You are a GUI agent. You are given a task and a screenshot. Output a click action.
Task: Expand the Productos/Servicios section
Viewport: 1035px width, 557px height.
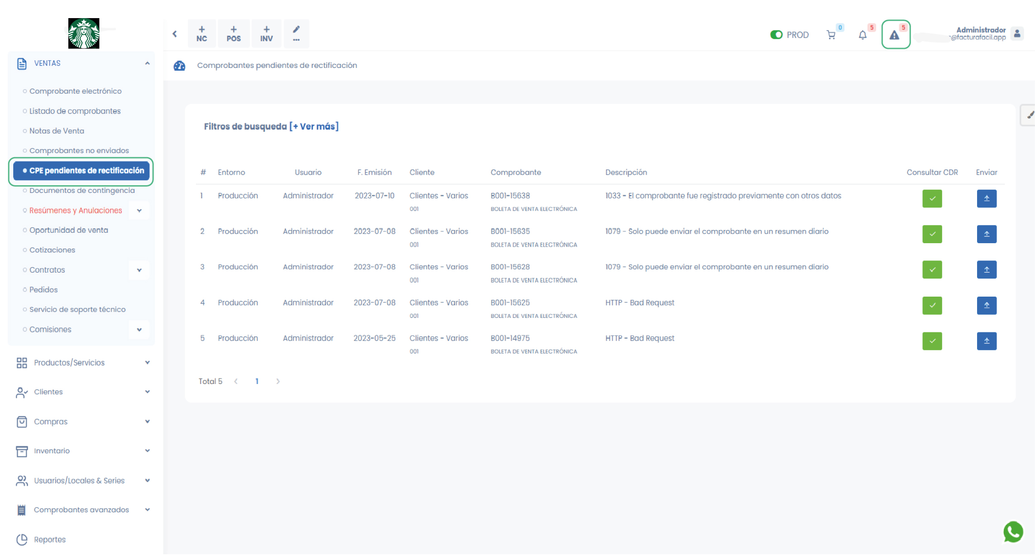tap(147, 363)
